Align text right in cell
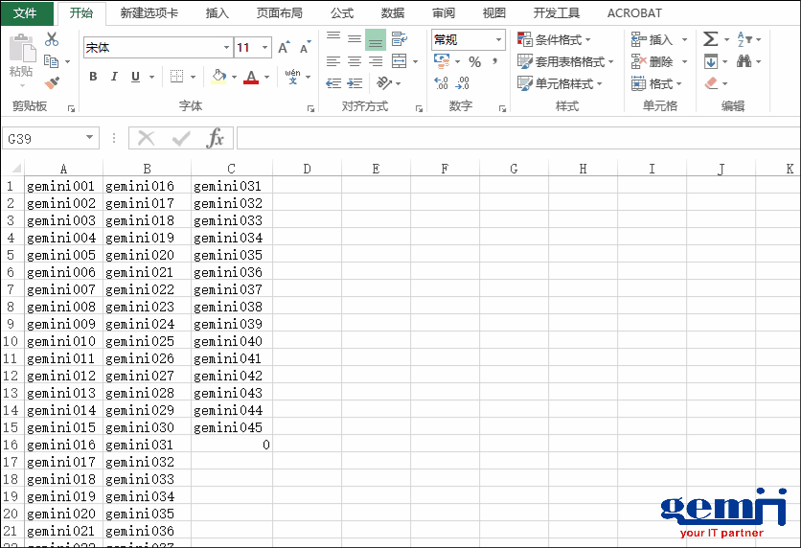Screen dimensions: 801x548 point(376,61)
